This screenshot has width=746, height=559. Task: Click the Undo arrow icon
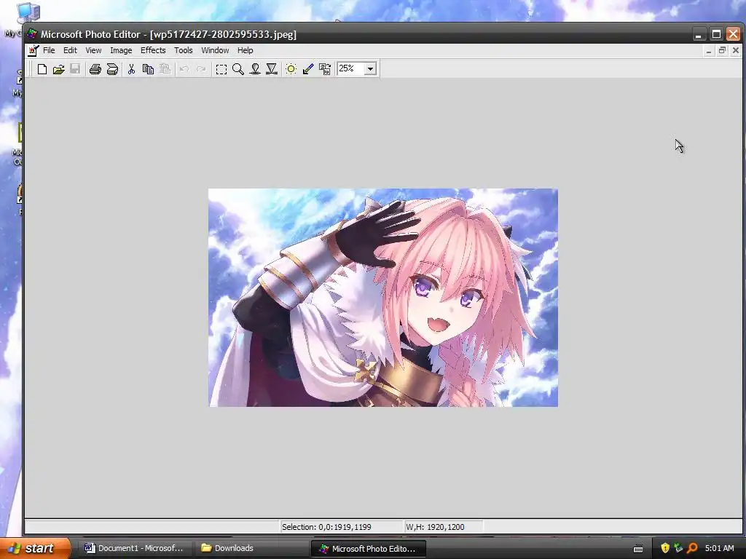[x=184, y=69]
